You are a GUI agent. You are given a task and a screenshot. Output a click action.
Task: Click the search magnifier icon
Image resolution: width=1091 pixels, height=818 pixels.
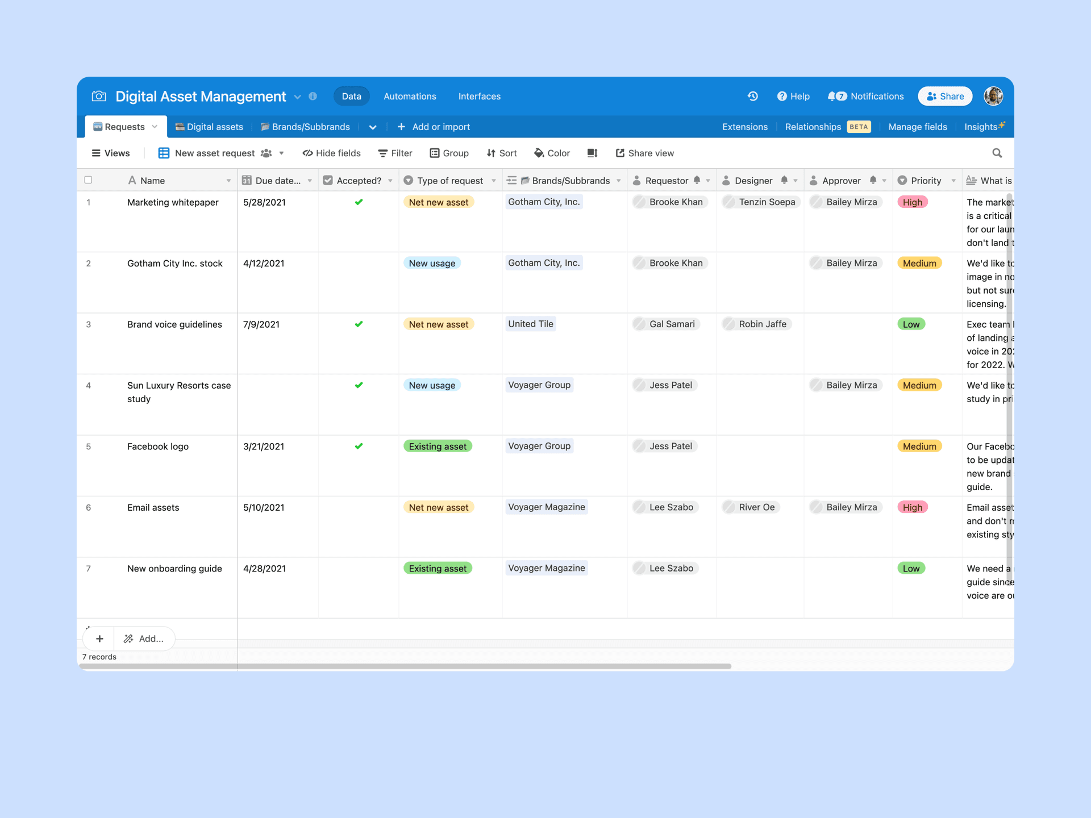[997, 153]
